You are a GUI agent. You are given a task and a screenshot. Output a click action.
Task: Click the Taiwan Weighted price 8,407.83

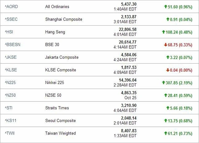[128, 131]
